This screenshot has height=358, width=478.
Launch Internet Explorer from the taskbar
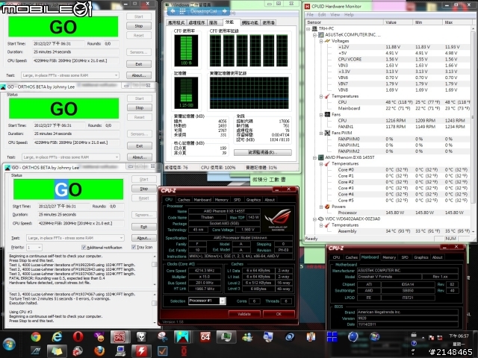(x=57, y=337)
